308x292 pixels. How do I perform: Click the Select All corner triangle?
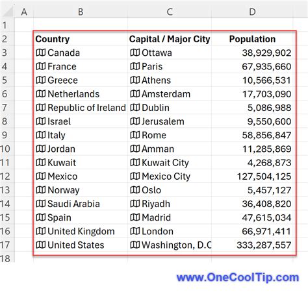point(8,12)
